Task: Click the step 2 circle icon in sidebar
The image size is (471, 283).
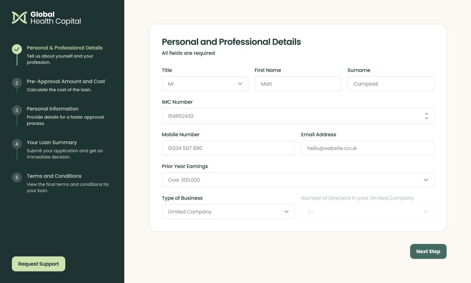Action: (x=17, y=83)
